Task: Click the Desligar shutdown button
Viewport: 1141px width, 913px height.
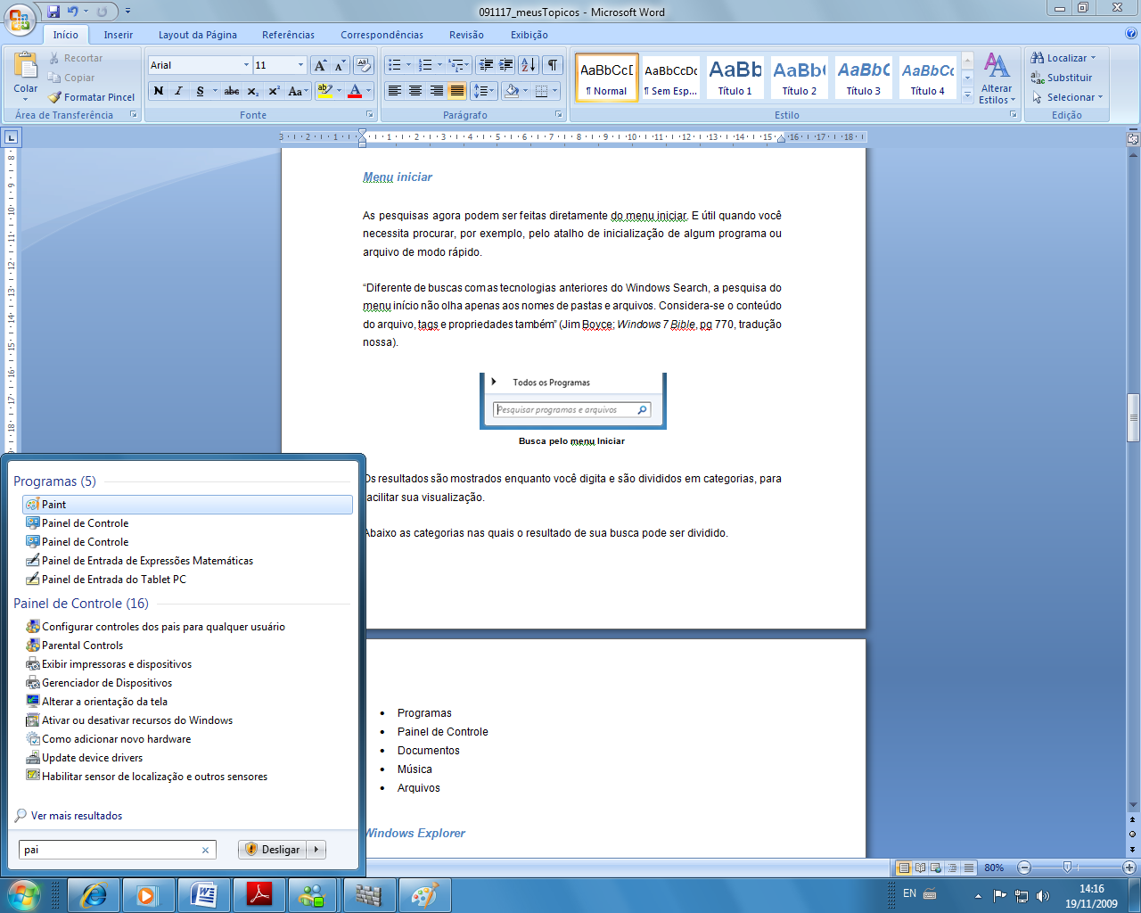Action: click(x=273, y=850)
